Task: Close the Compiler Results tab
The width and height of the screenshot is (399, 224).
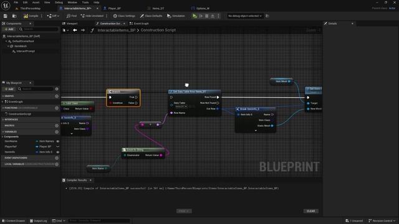Action: [x=90, y=180]
